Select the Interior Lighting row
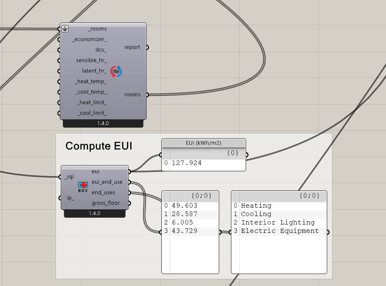 click(x=279, y=222)
